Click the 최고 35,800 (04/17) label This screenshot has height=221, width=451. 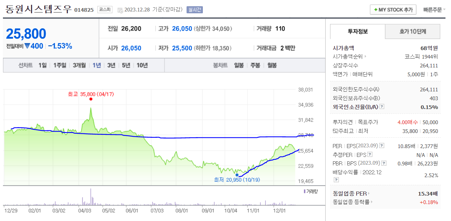(91, 94)
